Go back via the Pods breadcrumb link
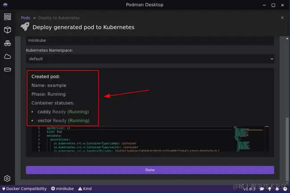The image size is (290, 193). click(x=25, y=18)
